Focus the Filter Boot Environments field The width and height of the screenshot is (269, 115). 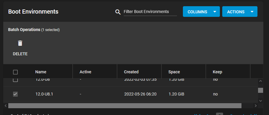pyautogui.click(x=150, y=12)
